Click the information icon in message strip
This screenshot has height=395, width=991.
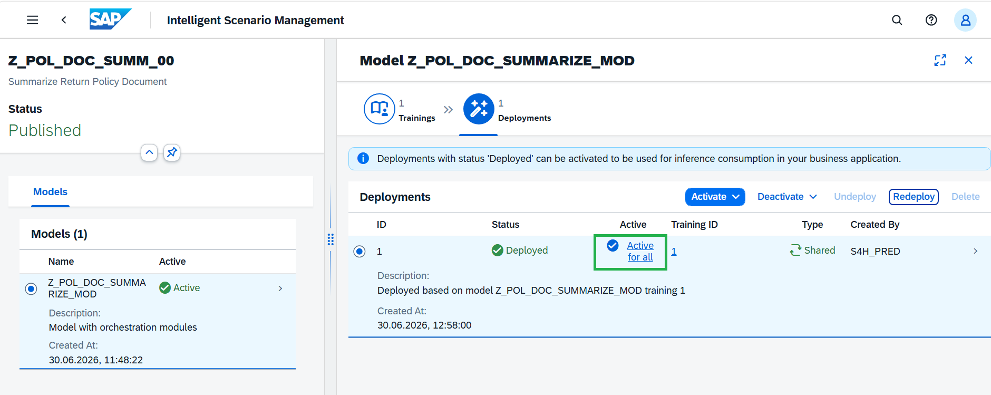pos(363,158)
